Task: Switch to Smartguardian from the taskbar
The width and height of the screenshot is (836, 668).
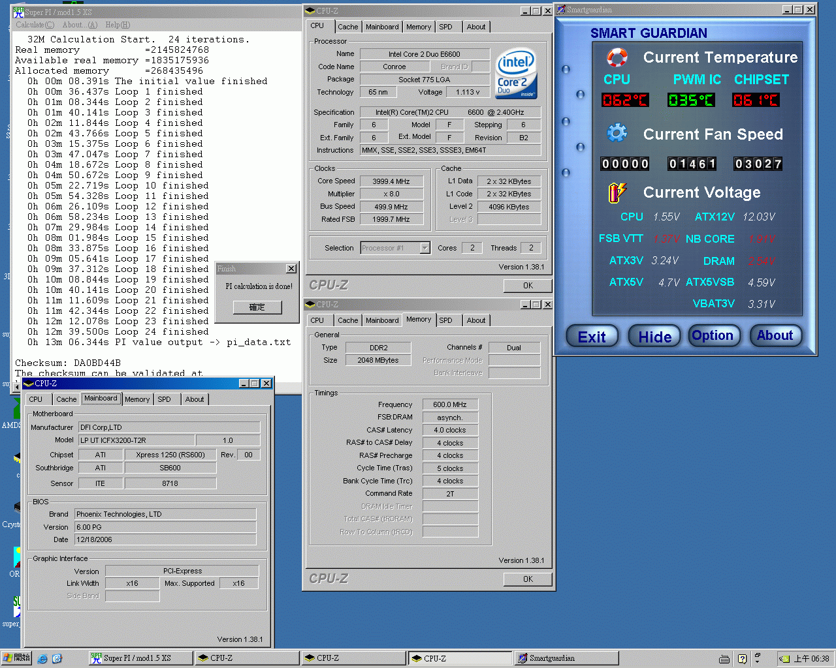Action: [x=566, y=658]
